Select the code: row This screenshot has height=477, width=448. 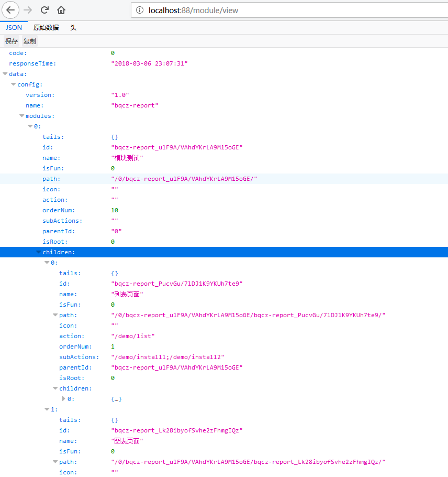[x=224, y=53]
